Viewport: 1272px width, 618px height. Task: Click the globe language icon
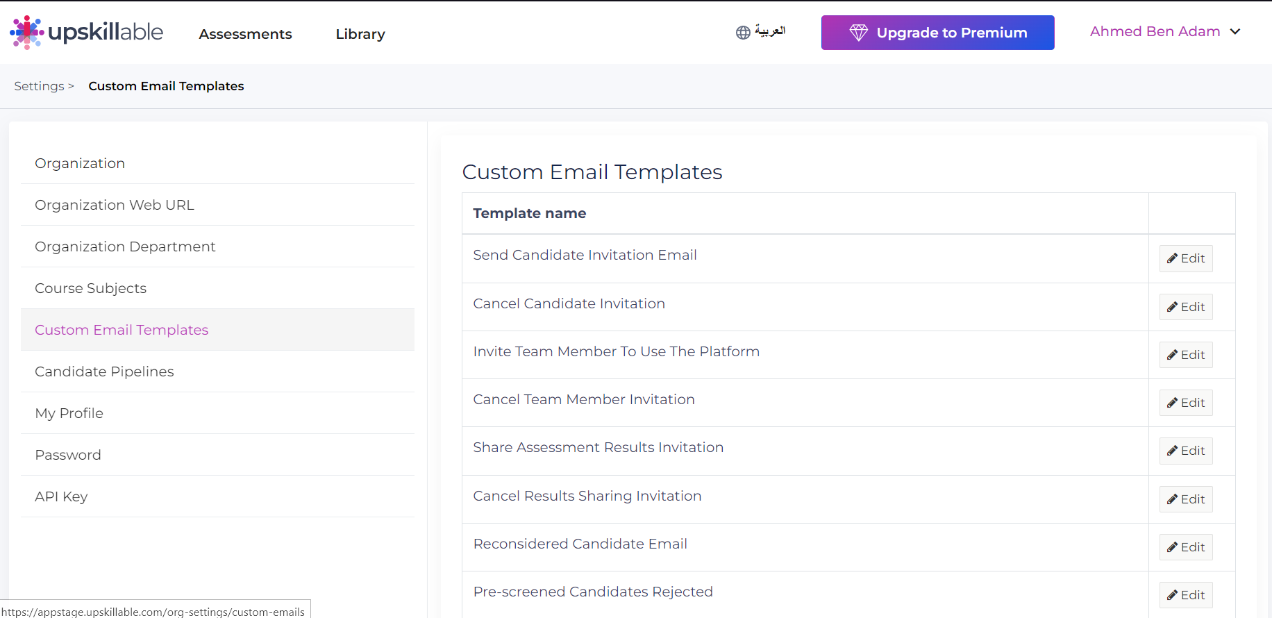pyautogui.click(x=743, y=33)
